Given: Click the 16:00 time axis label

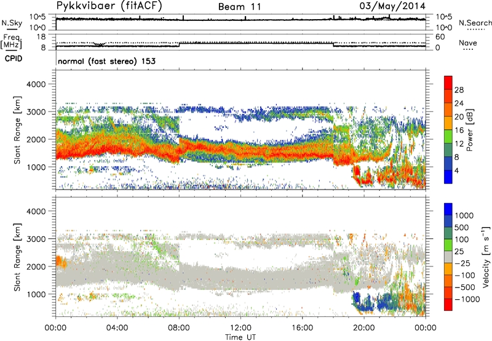Looking at the screenshot, I should (302, 327).
